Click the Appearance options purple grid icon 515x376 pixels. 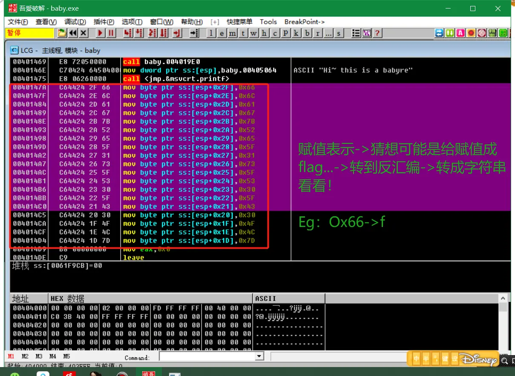[x=366, y=33]
